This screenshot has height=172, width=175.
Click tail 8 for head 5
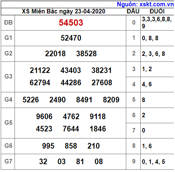point(143,100)
